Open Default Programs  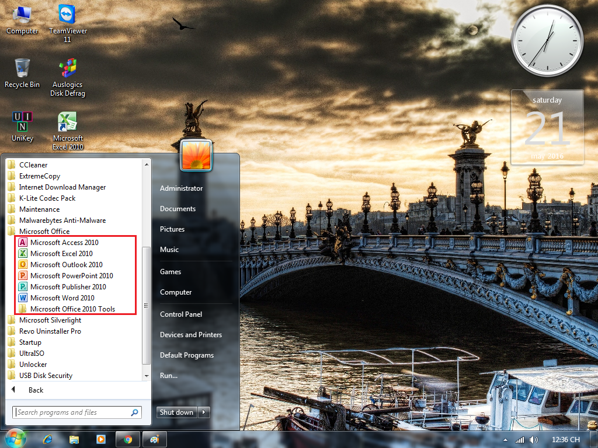coord(187,355)
